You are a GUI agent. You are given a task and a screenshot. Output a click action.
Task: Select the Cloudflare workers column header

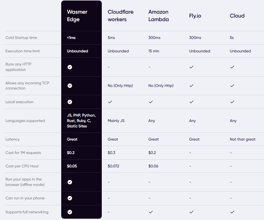[120, 16]
